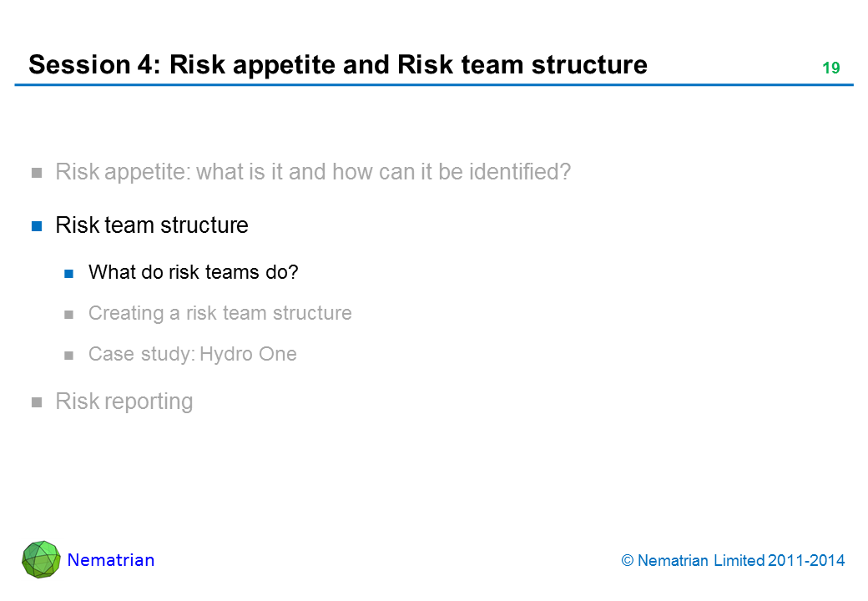Click the bullet beside What do risk teams do?
The width and height of the screenshot is (868, 601).
pyautogui.click(x=71, y=273)
